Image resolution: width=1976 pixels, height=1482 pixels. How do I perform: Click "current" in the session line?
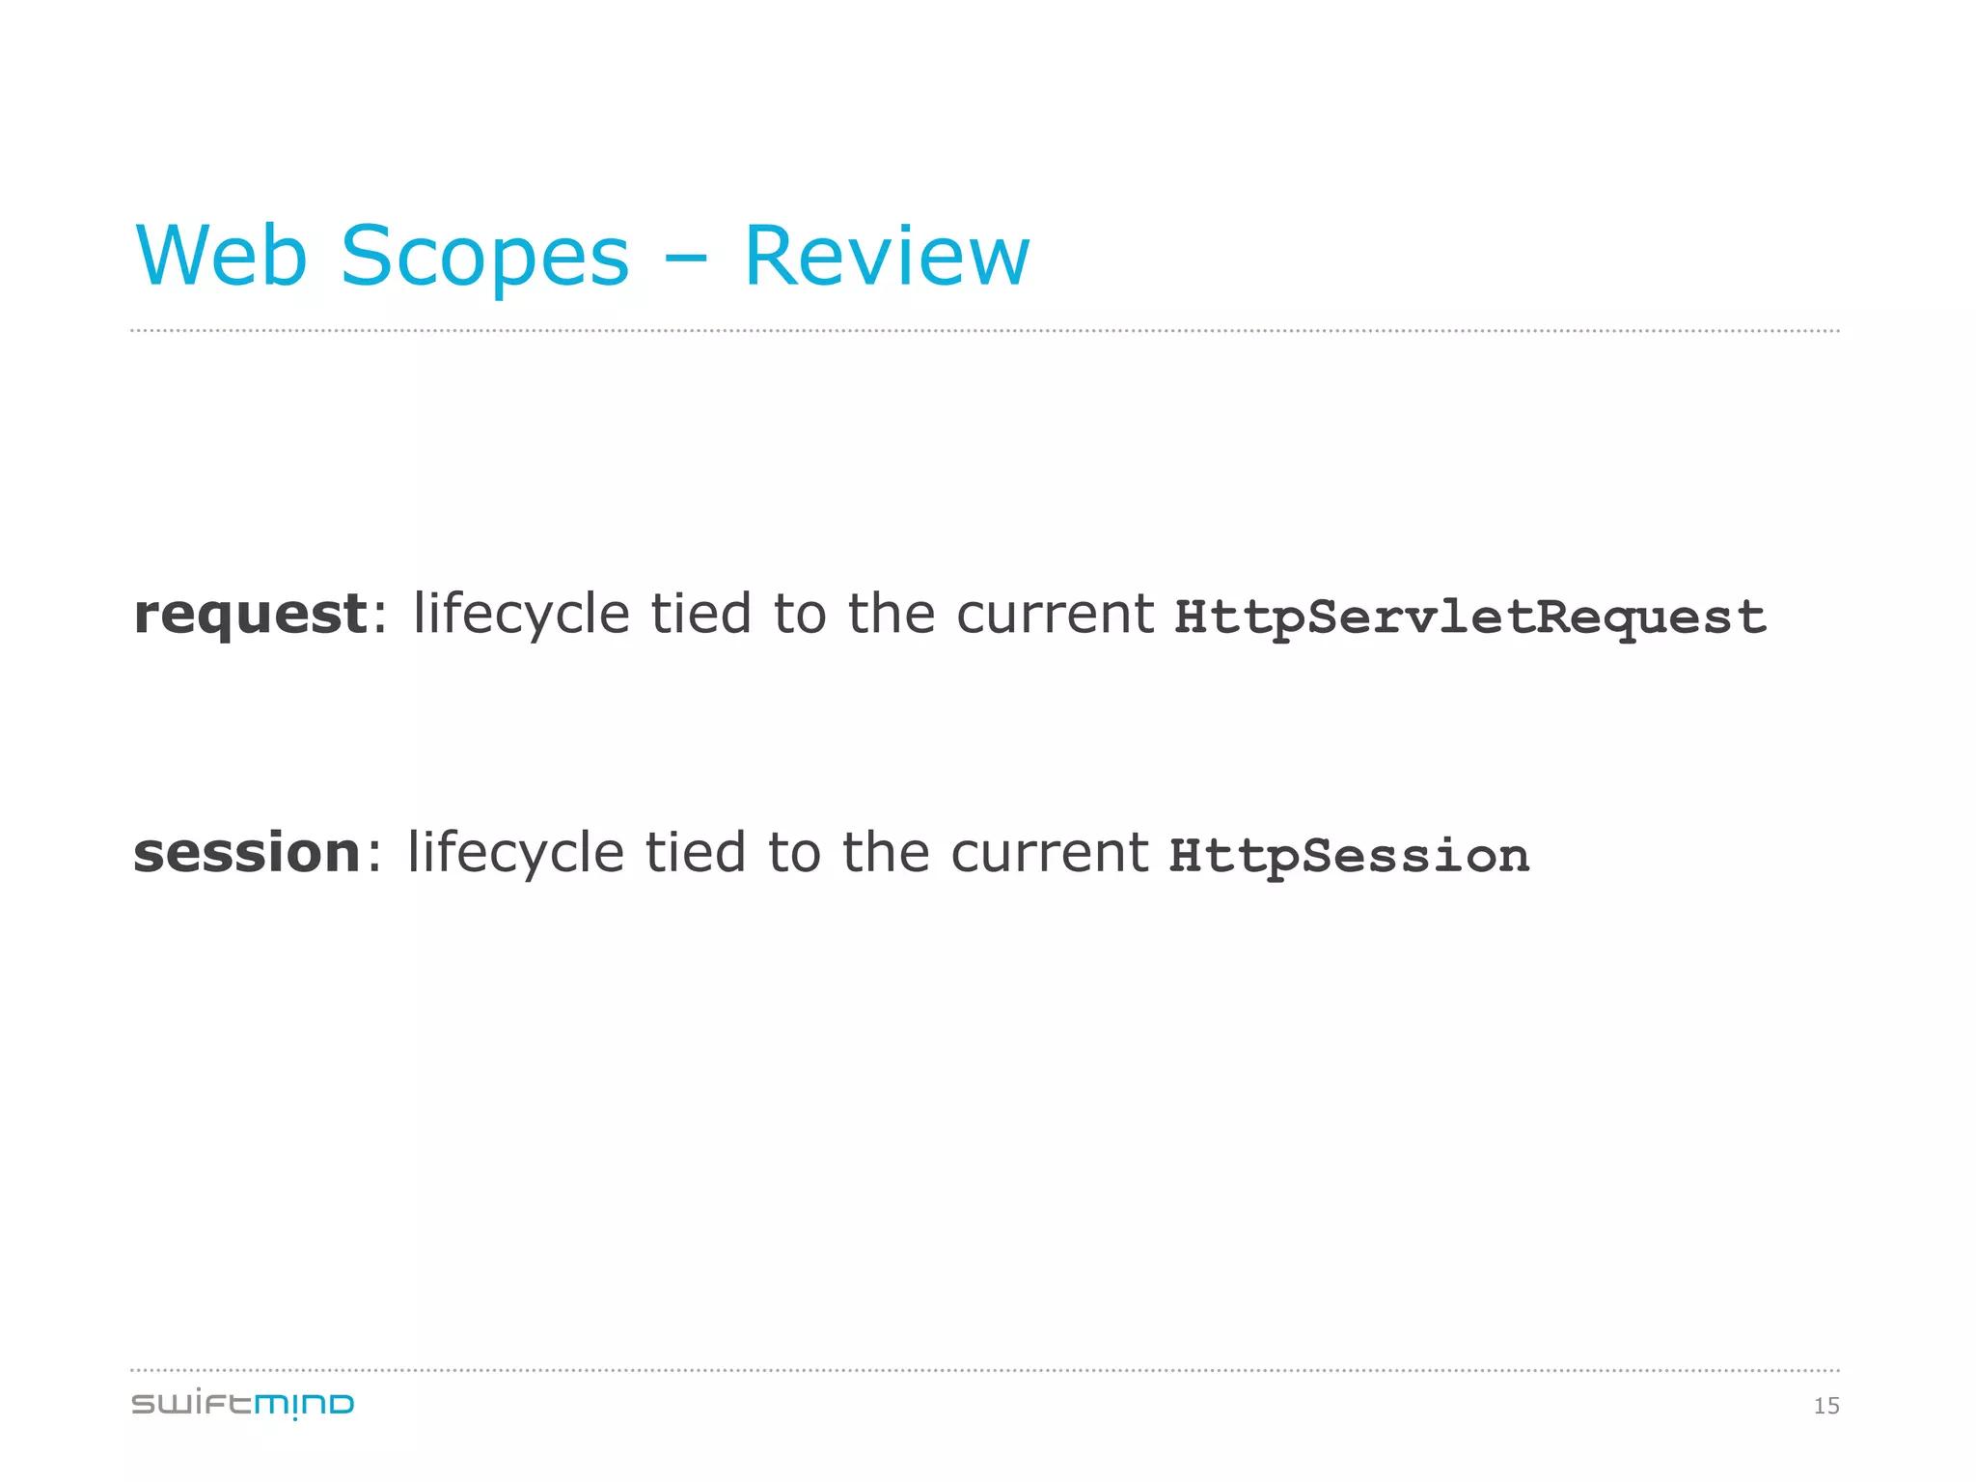tap(1049, 854)
